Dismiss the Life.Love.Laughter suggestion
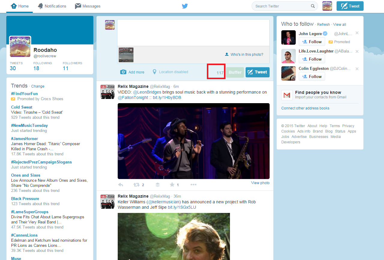The image size is (384, 260). tap(357, 51)
